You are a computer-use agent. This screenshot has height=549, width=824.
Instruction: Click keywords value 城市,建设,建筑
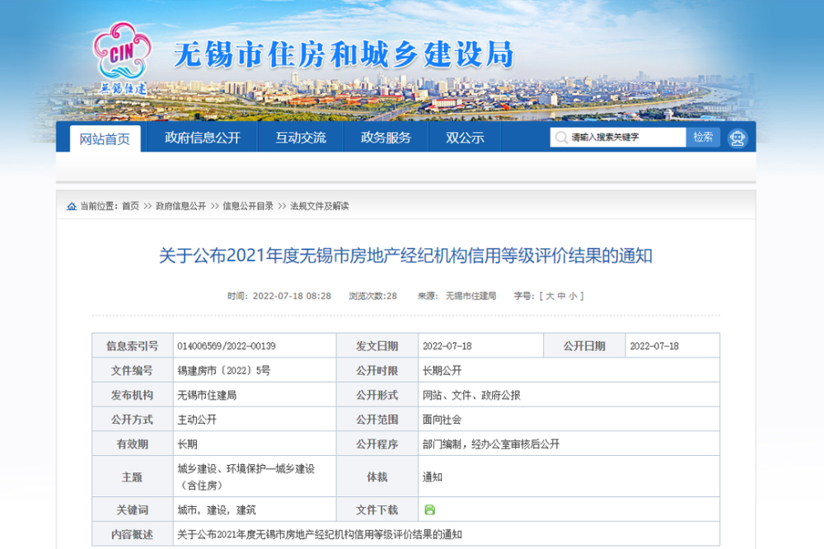point(217,510)
